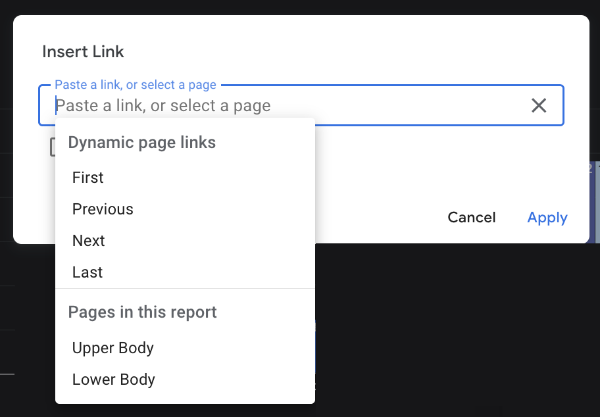Link to the Upper Body page
The width and height of the screenshot is (600, 417).
[x=113, y=348]
